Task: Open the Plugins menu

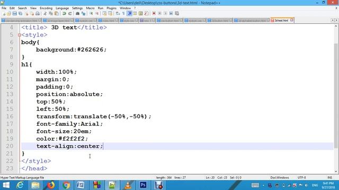Action: point(112,8)
